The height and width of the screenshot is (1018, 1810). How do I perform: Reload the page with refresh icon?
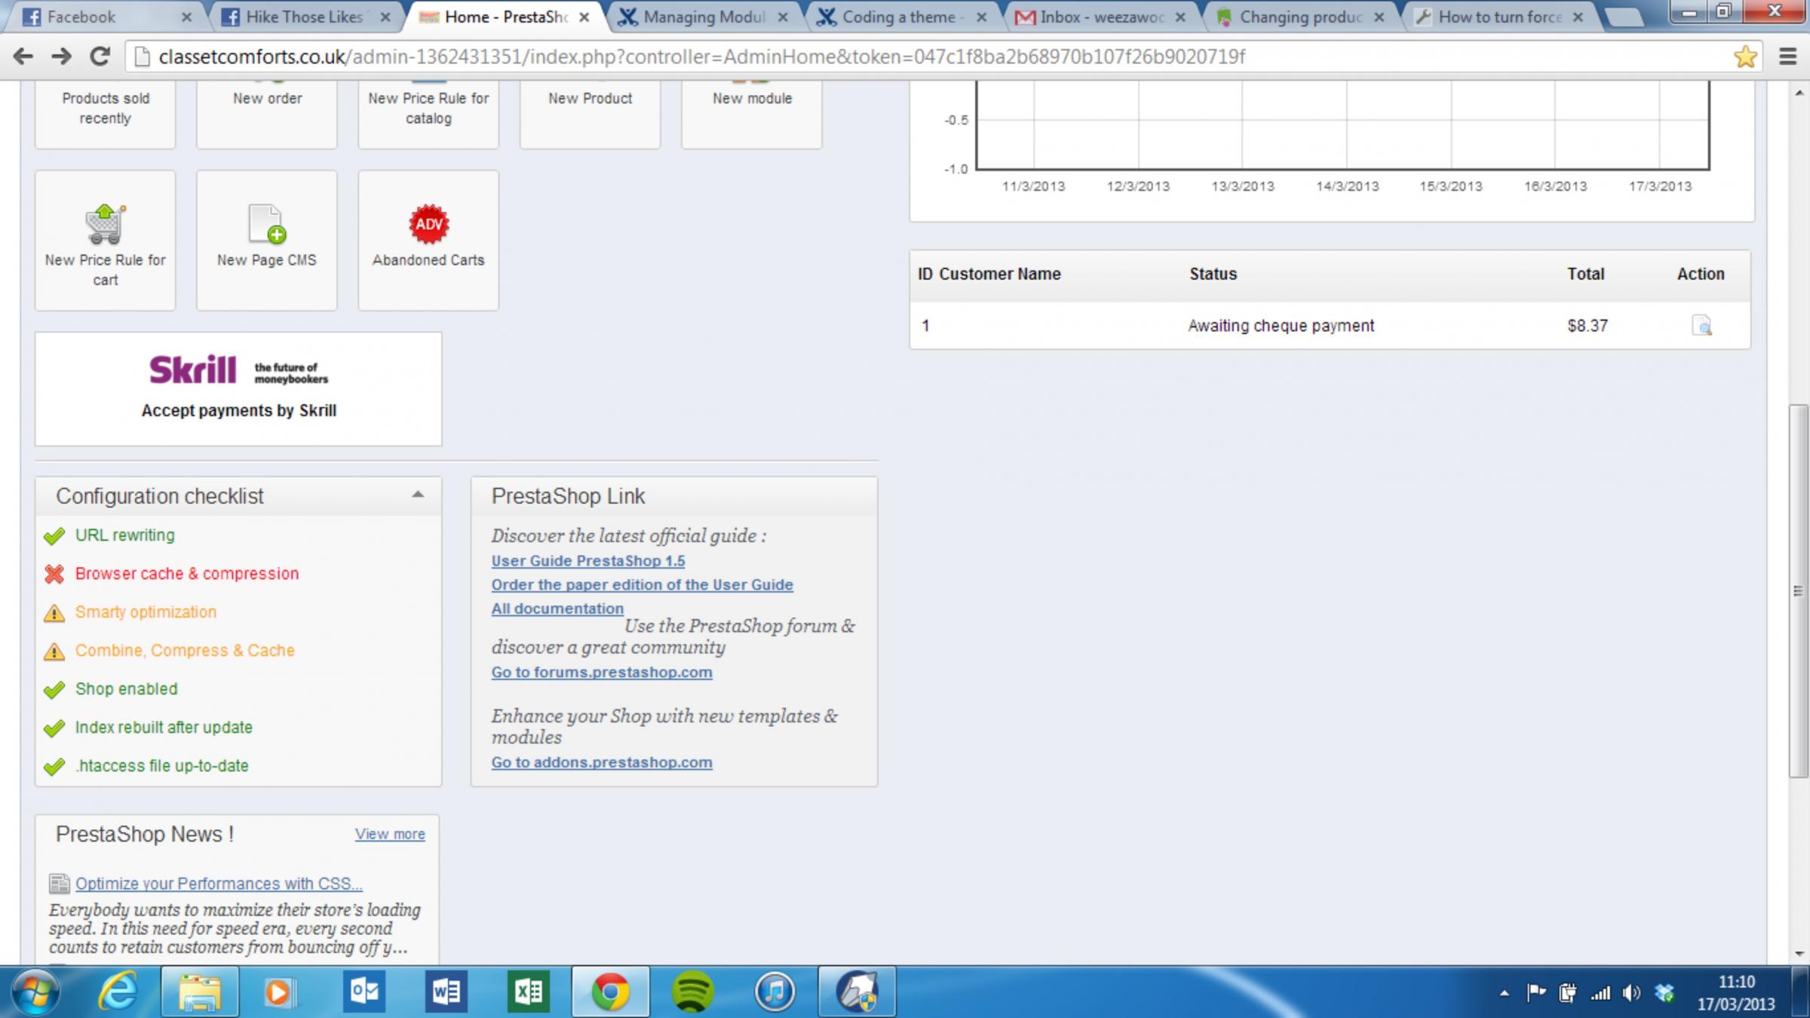point(100,57)
